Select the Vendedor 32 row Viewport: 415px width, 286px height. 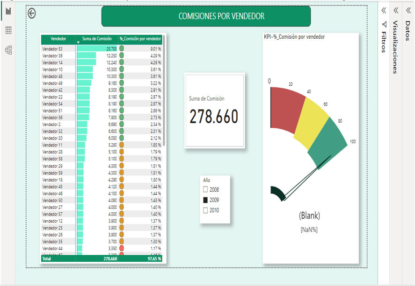pos(102,131)
